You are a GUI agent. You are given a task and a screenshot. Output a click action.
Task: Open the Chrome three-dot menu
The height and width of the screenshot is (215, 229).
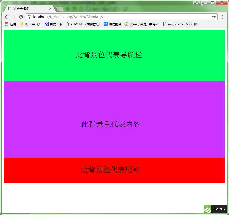point(222,17)
